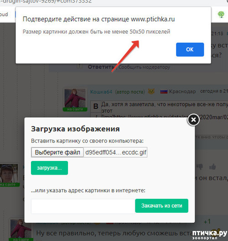This screenshot has height=241, width=228.
Task: Click the bold B formatting icon
Action: tap(96, 106)
